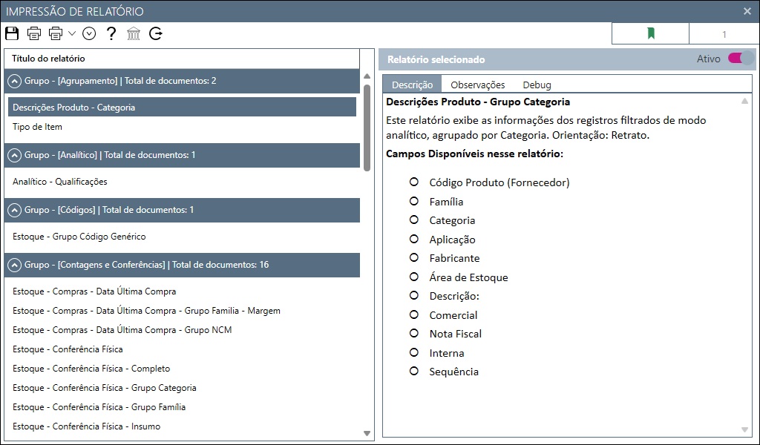Switch to the Descrição tab
Viewport: 760px width, 445px height.
coord(412,85)
